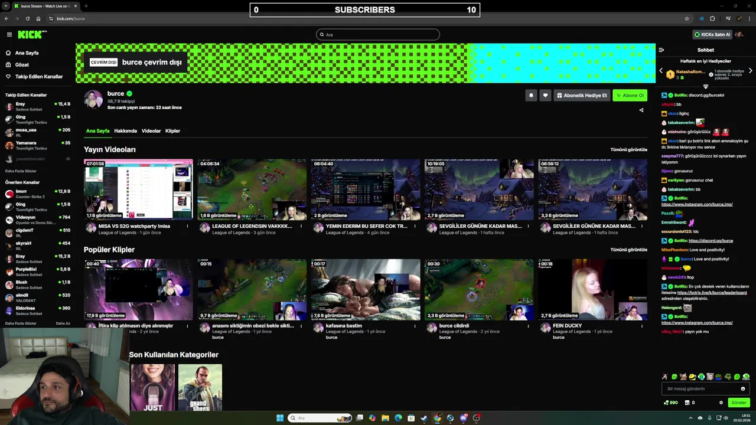756x425 pixels.
Task: Open the emoji picker in message box
Action: [x=743, y=388]
